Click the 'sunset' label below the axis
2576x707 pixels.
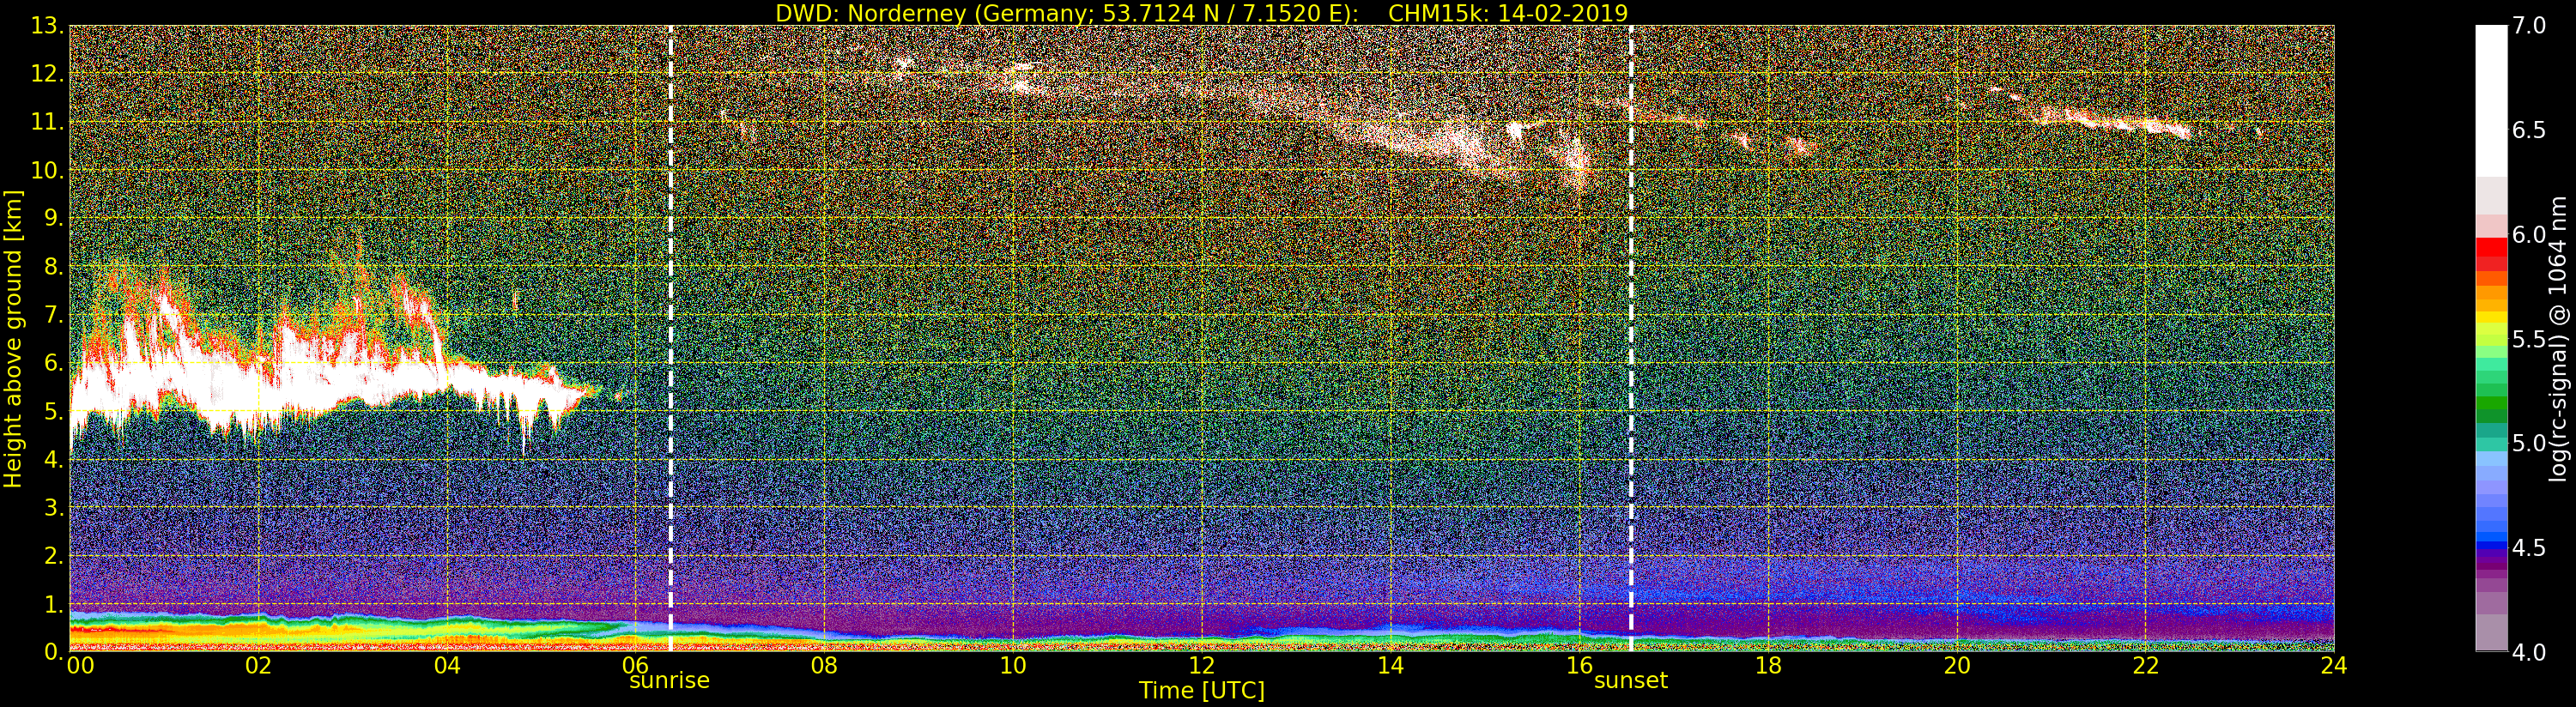[1631, 681]
